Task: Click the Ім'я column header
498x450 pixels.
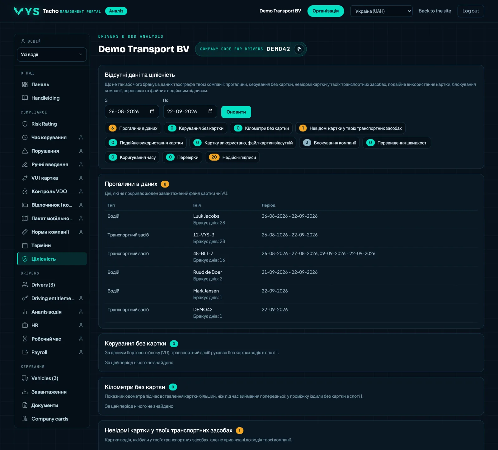Action: pos(197,205)
